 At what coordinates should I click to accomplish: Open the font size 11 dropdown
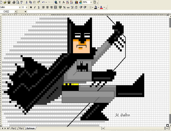[x=27, y=7]
